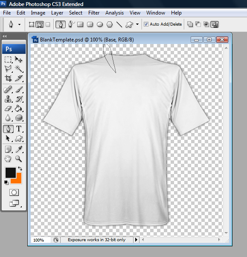Open the Layer menu
Screen dimensions: 247x257
point(57,13)
